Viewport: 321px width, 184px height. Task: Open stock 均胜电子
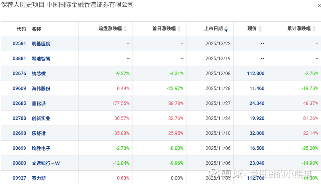41,148
